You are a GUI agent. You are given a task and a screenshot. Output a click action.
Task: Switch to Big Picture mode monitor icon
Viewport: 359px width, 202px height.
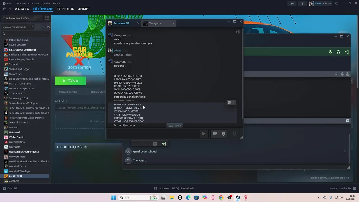(x=337, y=3)
